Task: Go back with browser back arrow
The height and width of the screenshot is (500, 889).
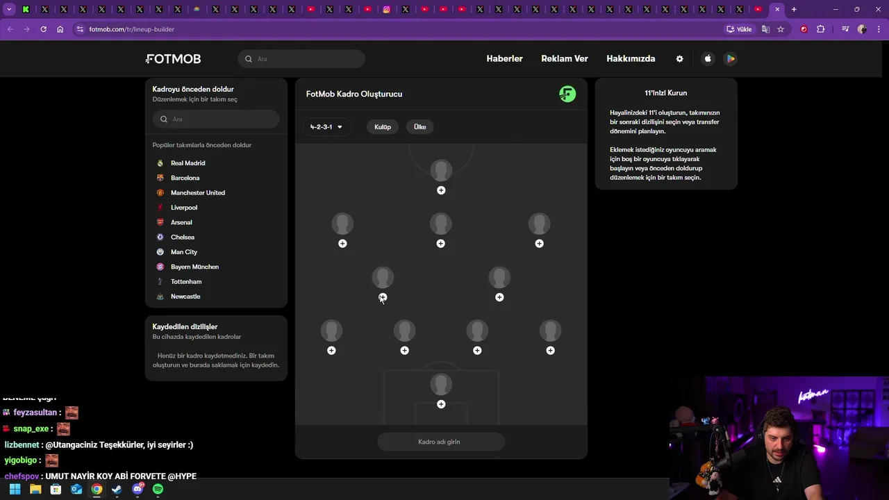Action: pos(10,29)
